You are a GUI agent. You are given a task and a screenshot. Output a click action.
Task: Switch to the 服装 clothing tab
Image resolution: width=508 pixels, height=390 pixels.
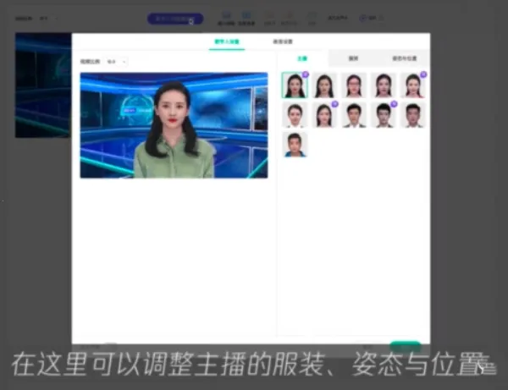tap(353, 58)
